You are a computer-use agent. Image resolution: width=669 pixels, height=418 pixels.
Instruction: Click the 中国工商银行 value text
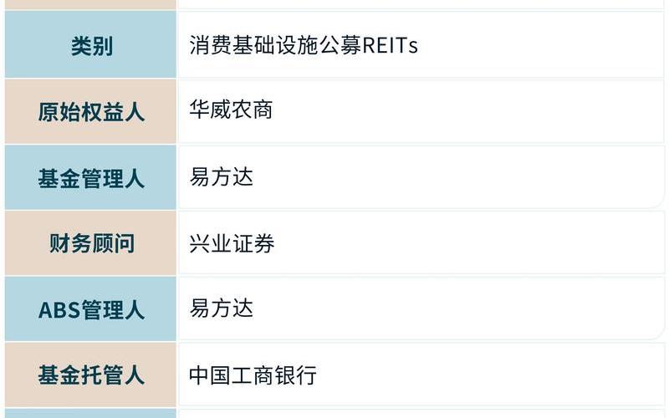pos(253,375)
